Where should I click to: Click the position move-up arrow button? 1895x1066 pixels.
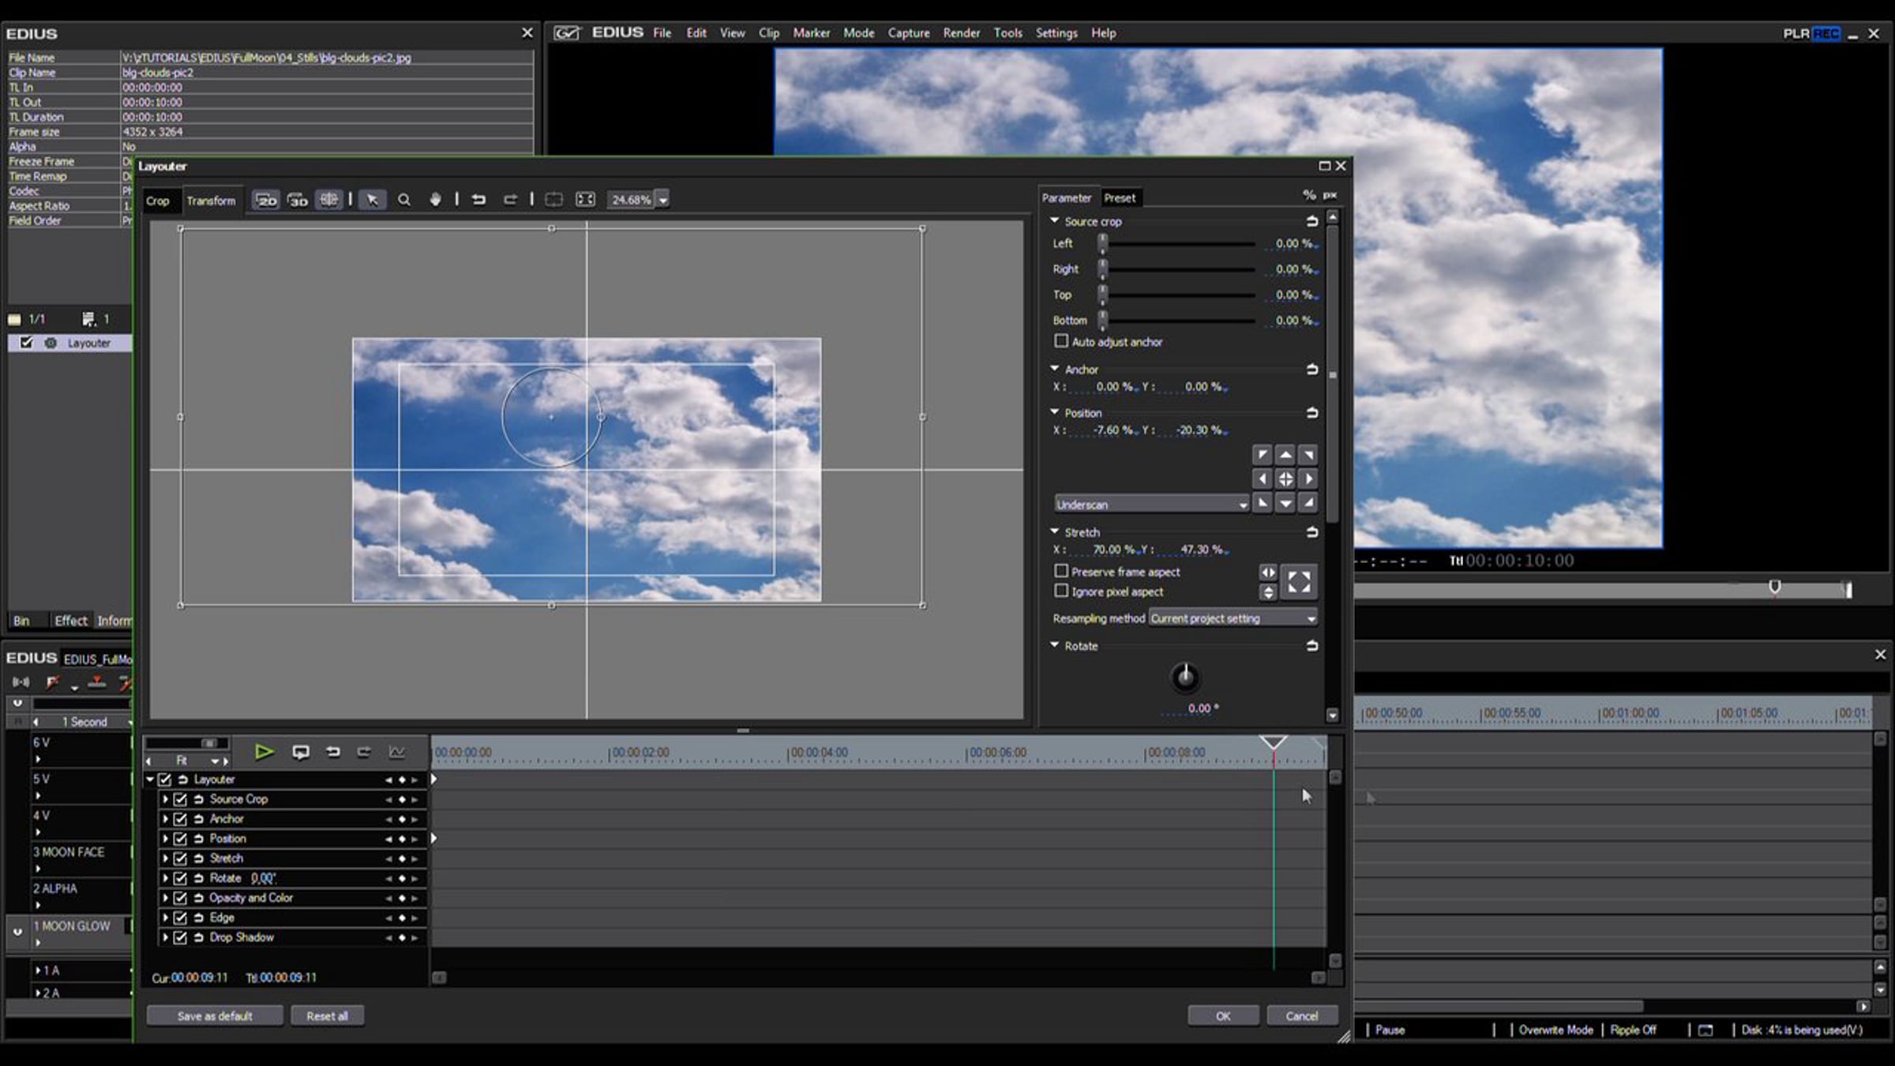[x=1285, y=455]
